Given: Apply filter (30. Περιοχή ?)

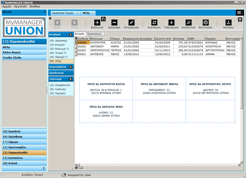Looking at the screenshot, I should coord(58,57).
